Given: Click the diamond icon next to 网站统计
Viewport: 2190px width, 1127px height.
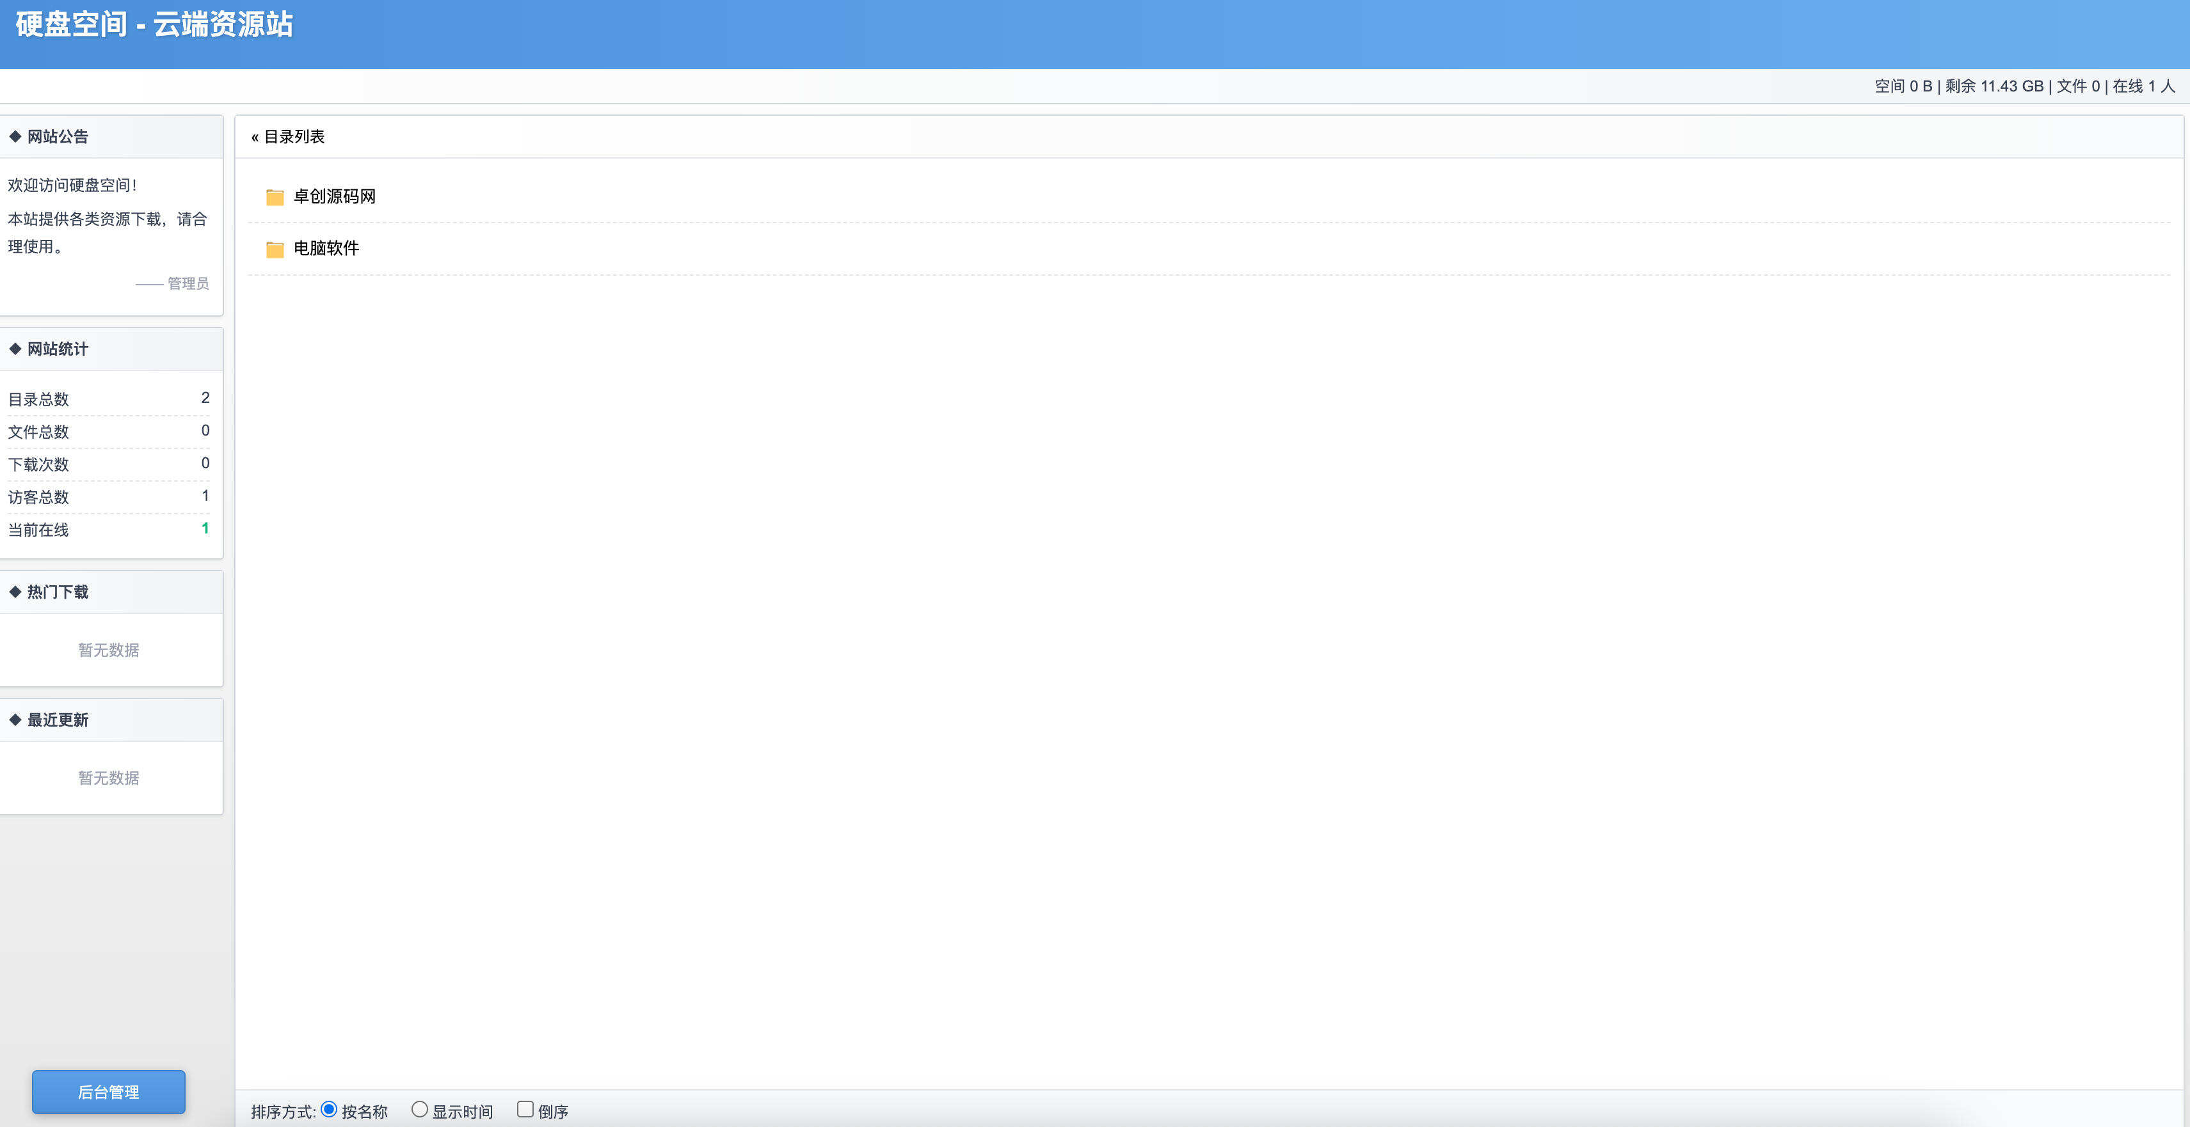Looking at the screenshot, I should pos(15,349).
